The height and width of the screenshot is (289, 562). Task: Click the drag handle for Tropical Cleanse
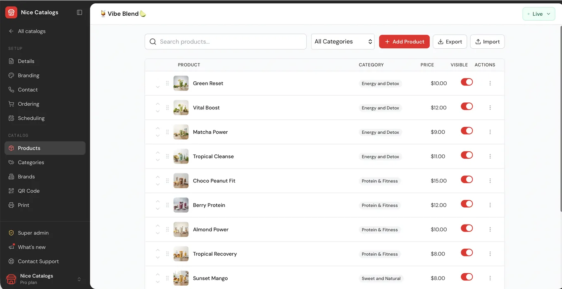(167, 156)
